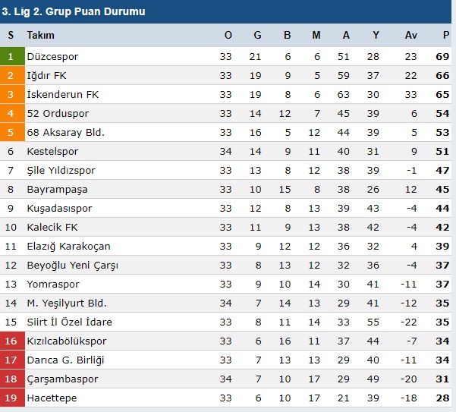
Task: Open 52 Orduspor team page
Action: [58, 114]
